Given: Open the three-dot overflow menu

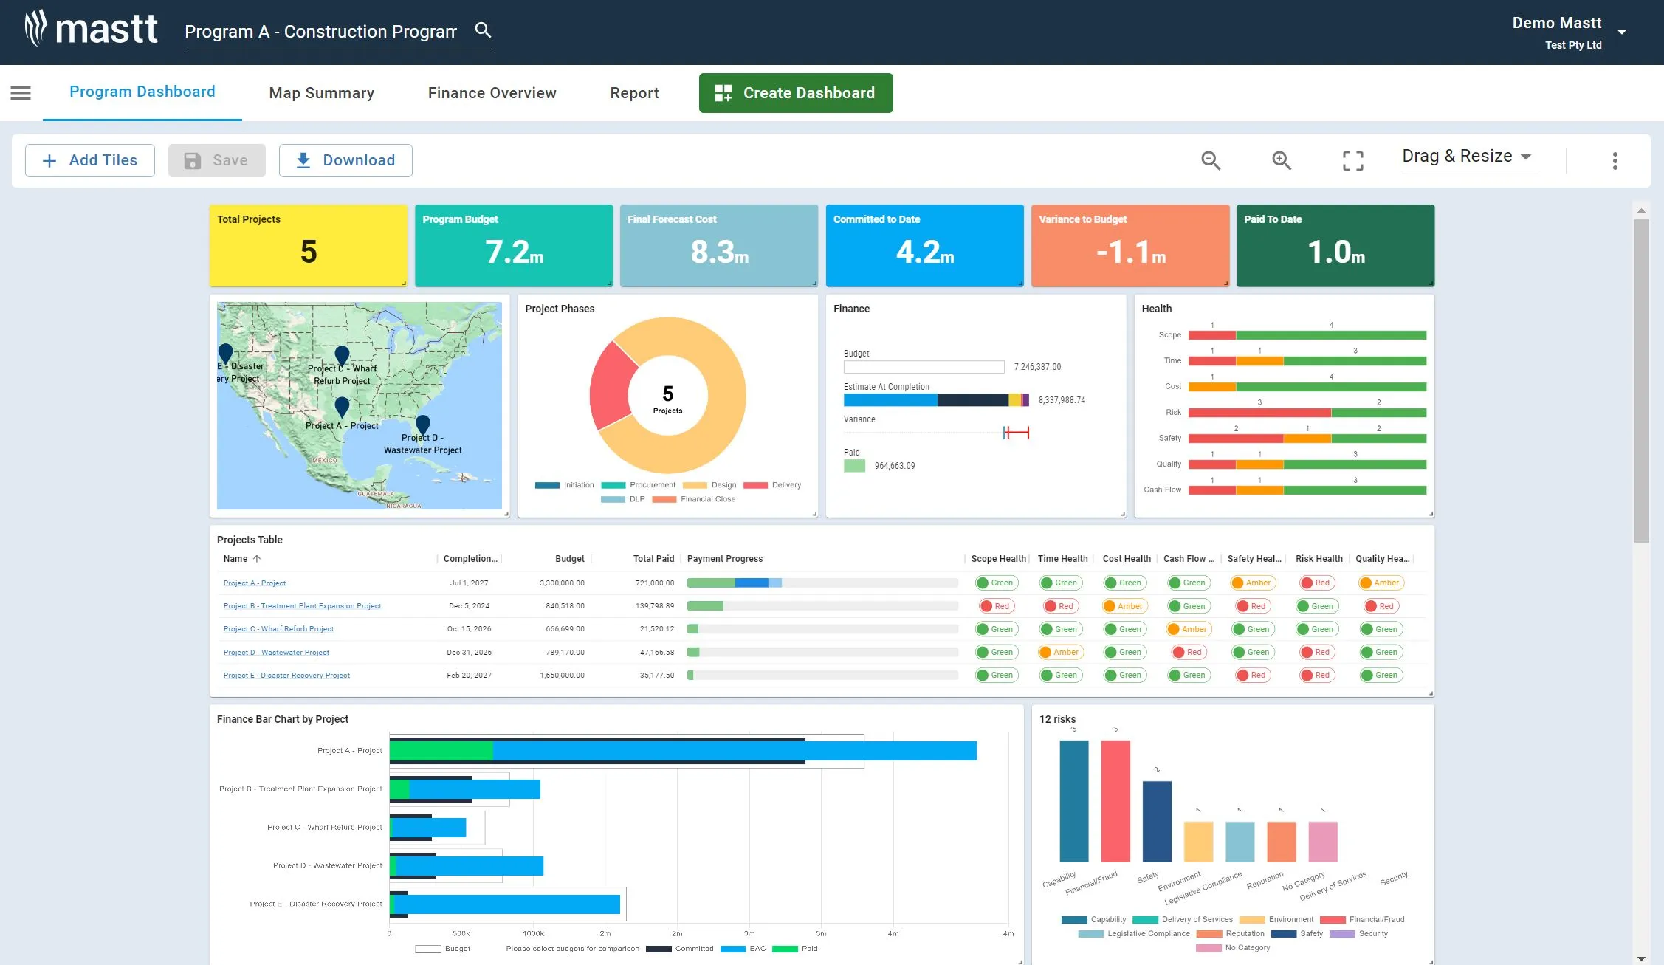Looking at the screenshot, I should [x=1615, y=160].
